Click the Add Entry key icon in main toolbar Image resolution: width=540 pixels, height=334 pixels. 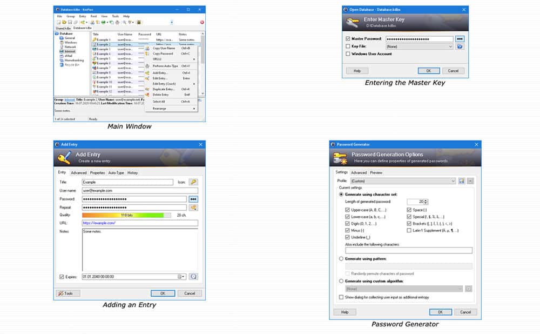[83, 22]
